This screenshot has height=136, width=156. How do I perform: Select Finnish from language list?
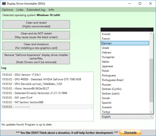pyautogui.click(x=125, y=34)
